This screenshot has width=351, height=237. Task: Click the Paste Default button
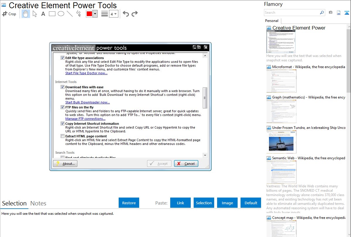click(251, 203)
